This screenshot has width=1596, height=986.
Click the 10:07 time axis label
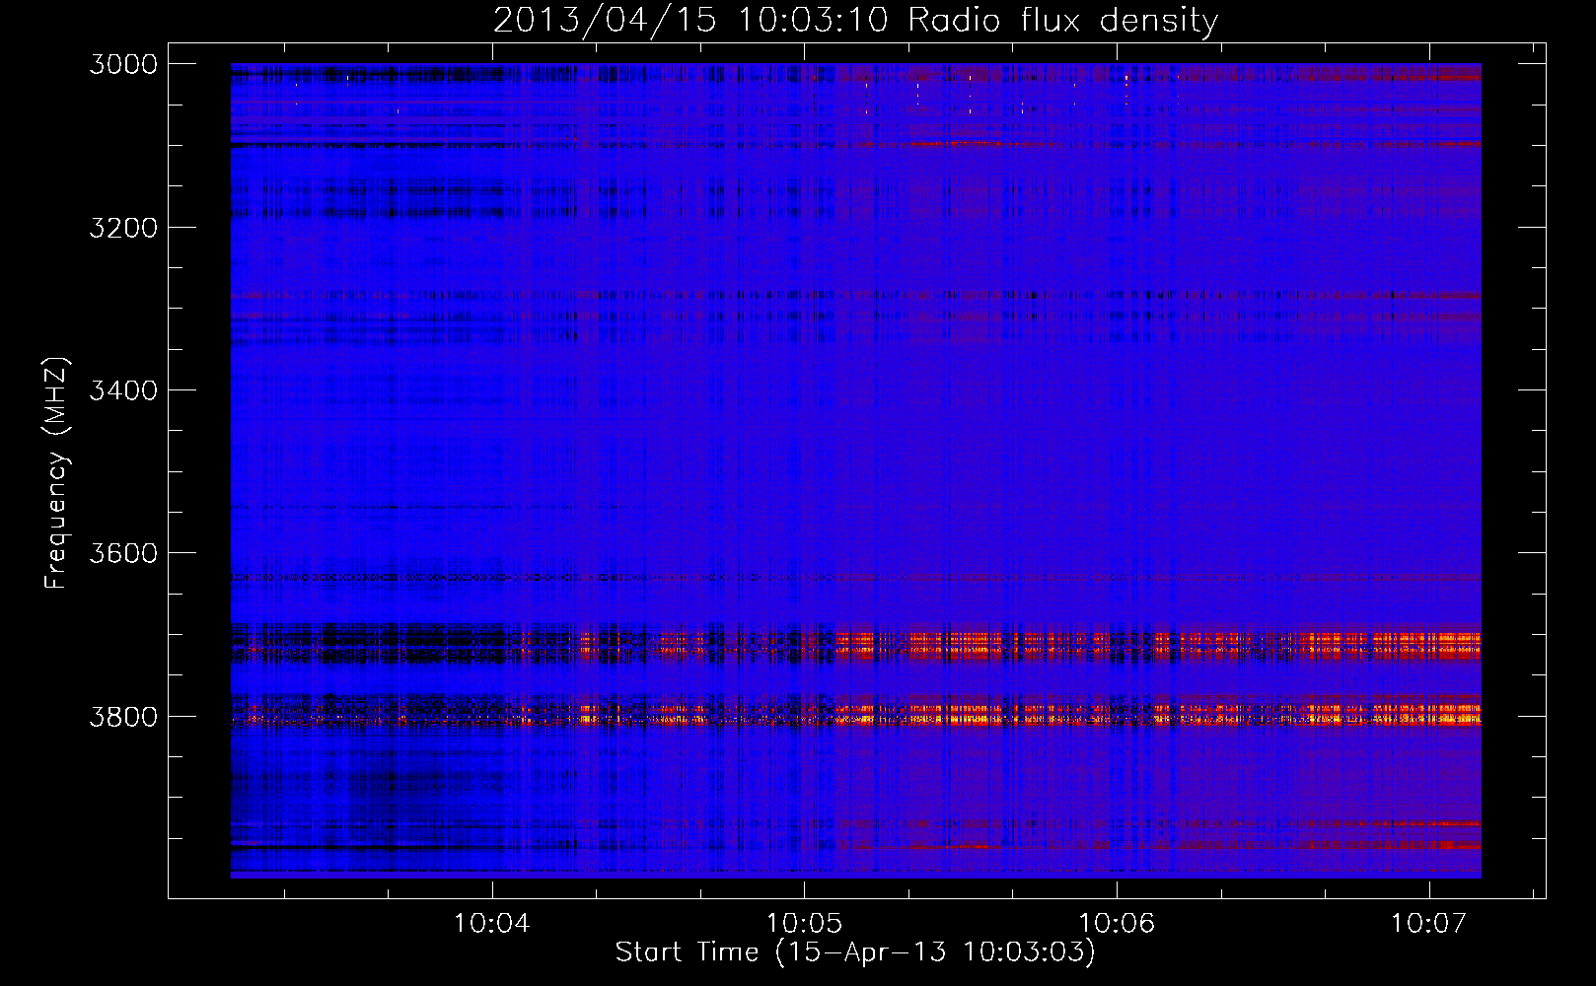pos(1429,923)
